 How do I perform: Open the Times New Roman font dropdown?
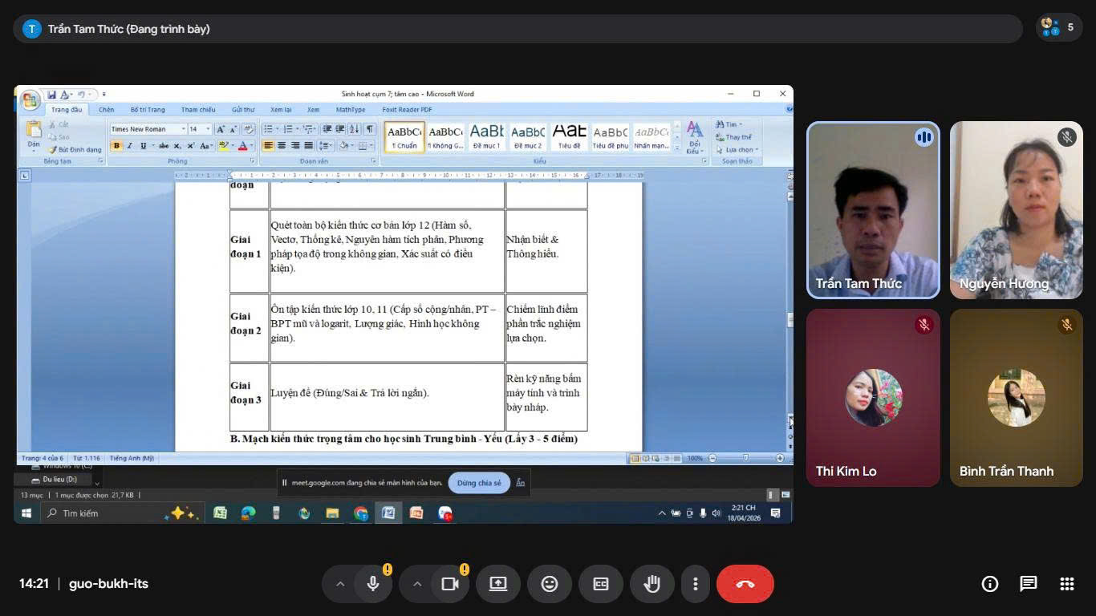[x=183, y=129]
